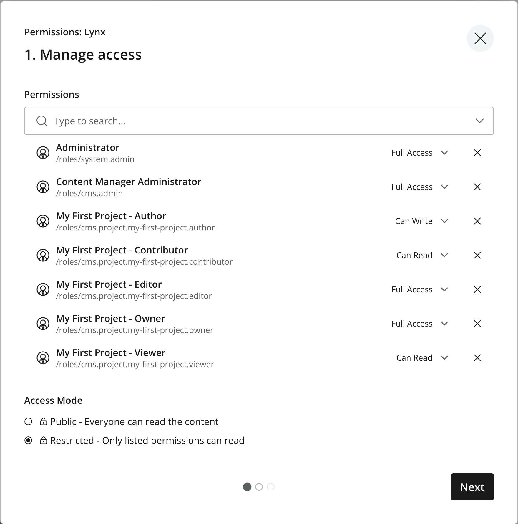Open Administrator access level dropdown
The image size is (518, 524).
coord(420,153)
